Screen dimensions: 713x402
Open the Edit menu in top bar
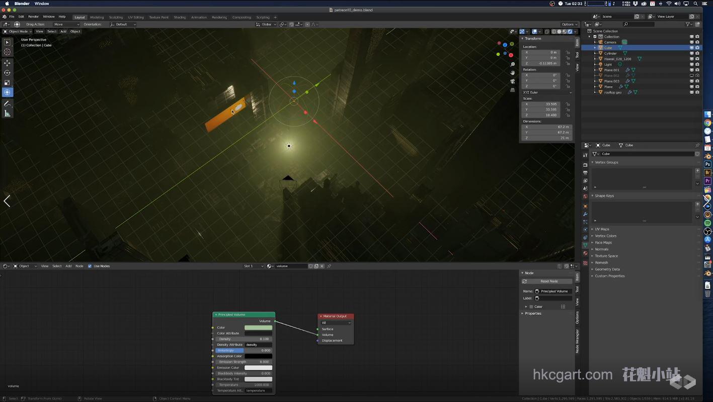point(21,17)
